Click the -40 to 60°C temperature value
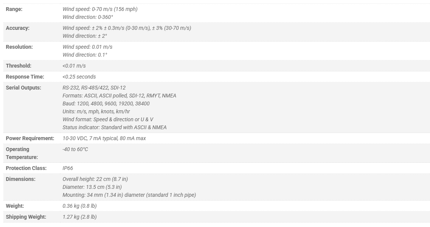This screenshot has height=227, width=430. pos(75,149)
